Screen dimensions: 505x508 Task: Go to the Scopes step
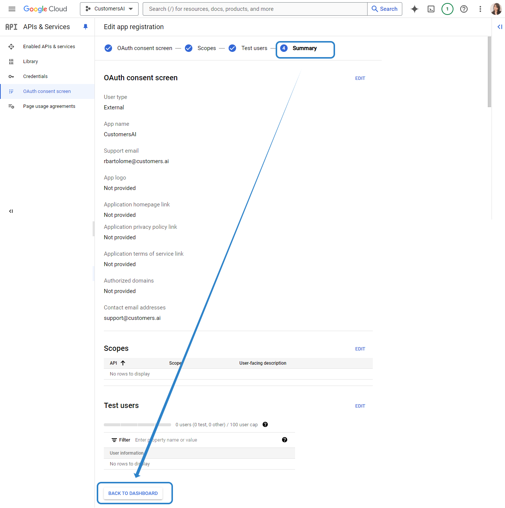pyautogui.click(x=207, y=48)
